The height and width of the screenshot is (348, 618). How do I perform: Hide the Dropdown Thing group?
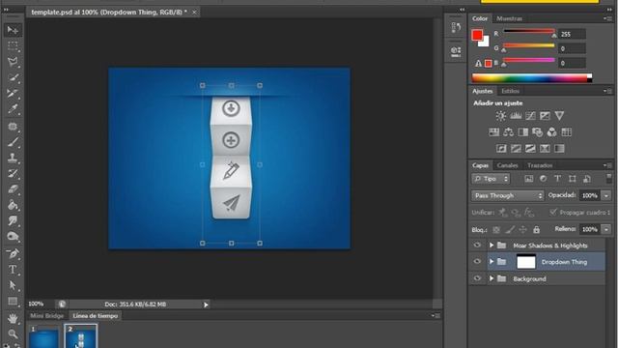click(x=477, y=262)
